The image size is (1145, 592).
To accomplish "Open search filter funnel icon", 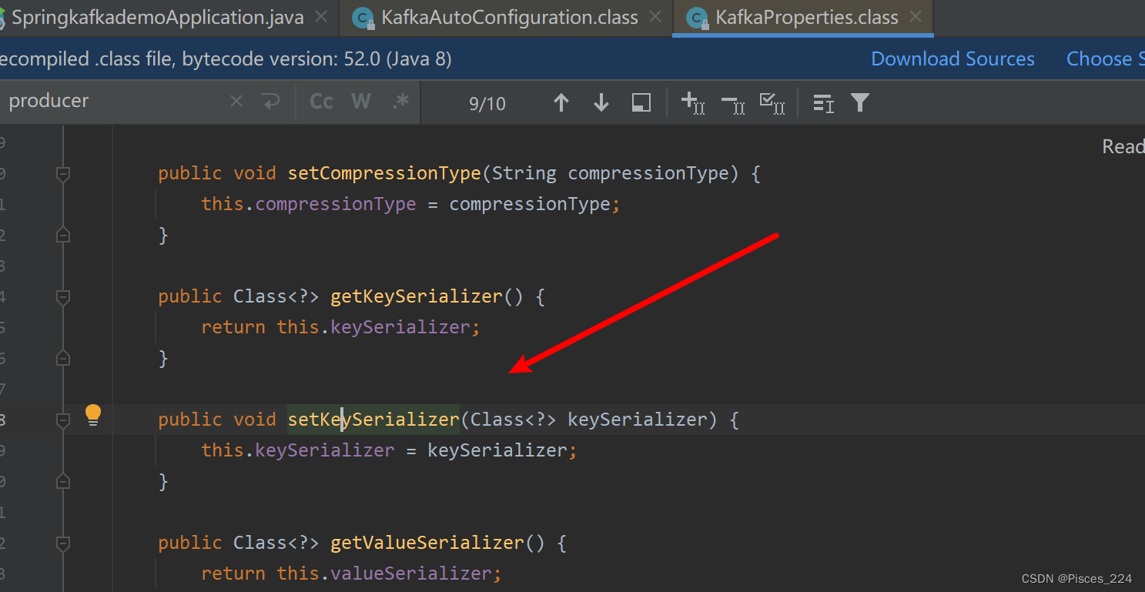I will tap(860, 102).
